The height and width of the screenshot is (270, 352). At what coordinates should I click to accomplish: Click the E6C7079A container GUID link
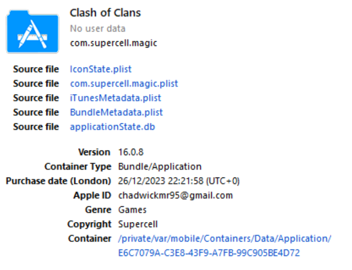tap(209, 253)
